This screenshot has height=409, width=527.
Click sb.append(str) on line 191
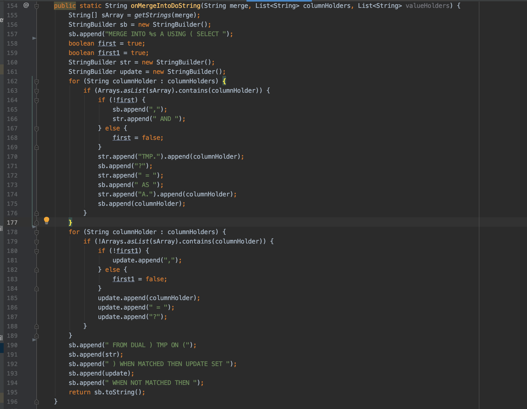tap(94, 355)
